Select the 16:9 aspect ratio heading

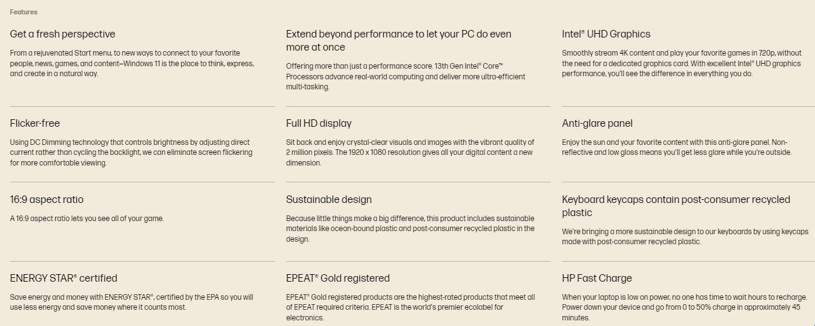tap(47, 200)
